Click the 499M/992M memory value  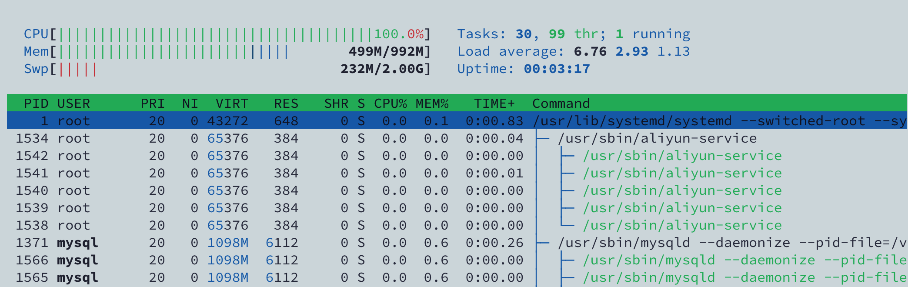(386, 51)
